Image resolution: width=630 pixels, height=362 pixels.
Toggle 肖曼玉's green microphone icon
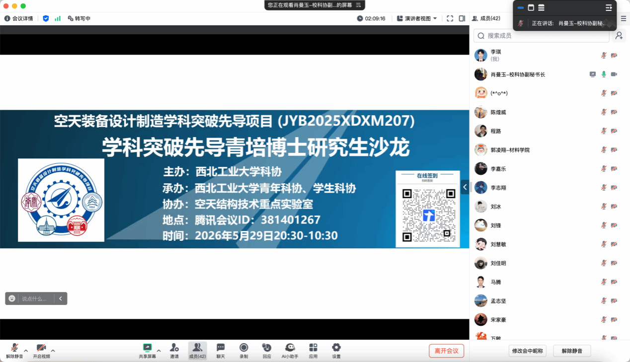(604, 74)
